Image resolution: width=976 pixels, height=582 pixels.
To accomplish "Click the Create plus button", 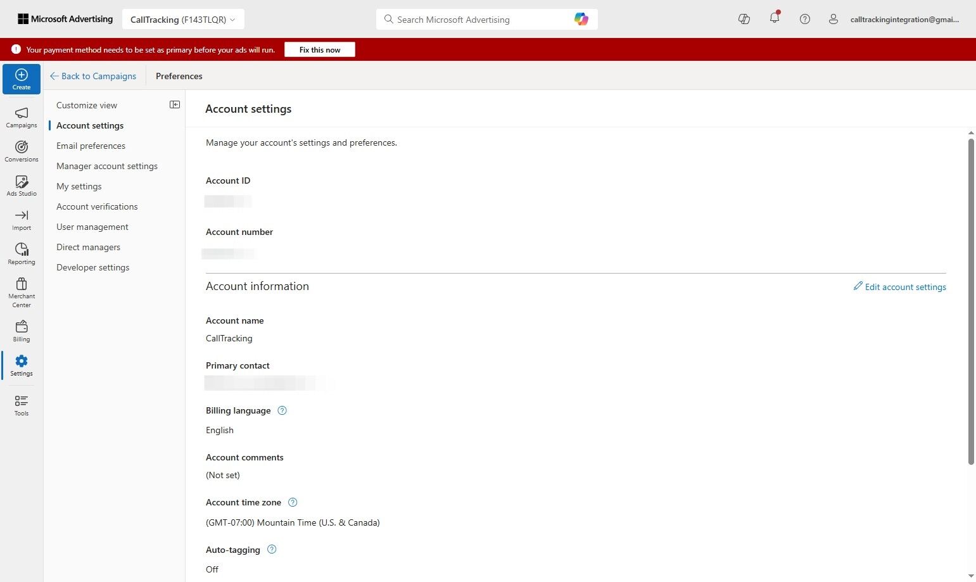I will (x=22, y=79).
